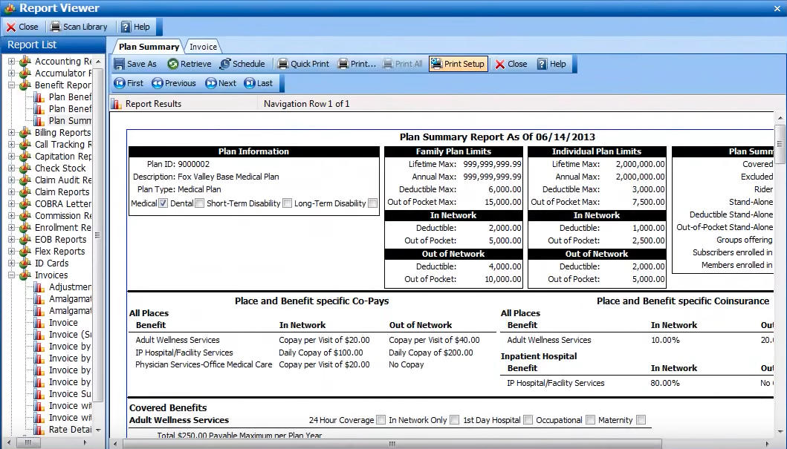Click the 'Navigation Row 1 of 1' text

tap(306, 104)
